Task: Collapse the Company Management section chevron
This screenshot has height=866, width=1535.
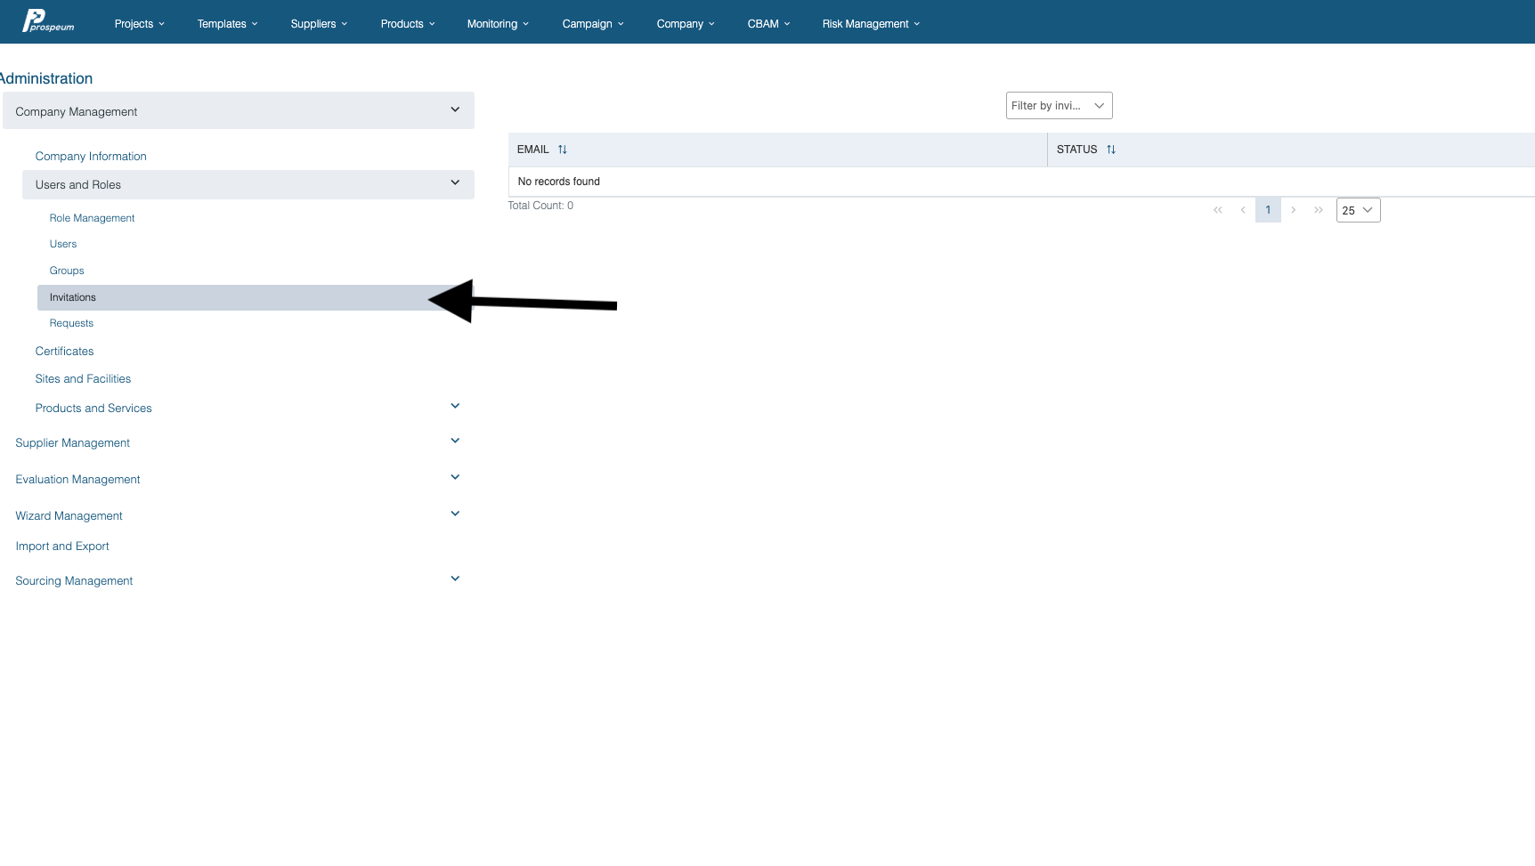Action: coord(455,110)
